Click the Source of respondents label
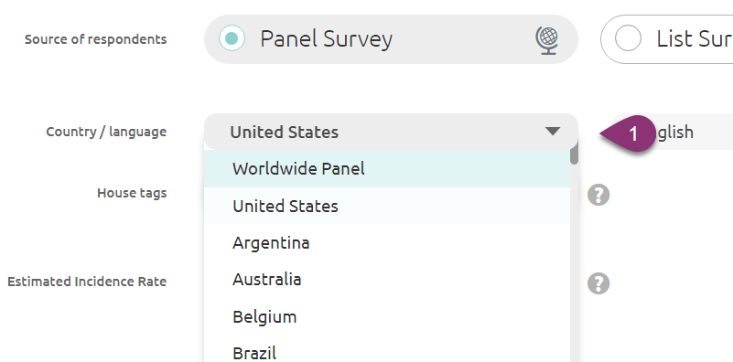 pos(95,39)
